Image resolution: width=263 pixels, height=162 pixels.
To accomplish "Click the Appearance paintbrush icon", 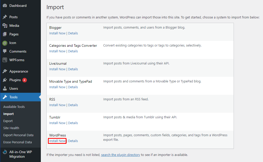I will pos(5,71).
